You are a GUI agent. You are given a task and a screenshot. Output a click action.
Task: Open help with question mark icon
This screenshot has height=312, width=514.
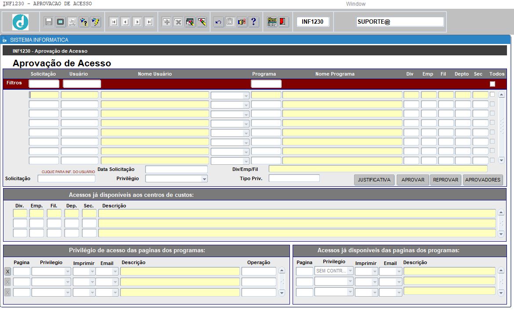point(254,22)
